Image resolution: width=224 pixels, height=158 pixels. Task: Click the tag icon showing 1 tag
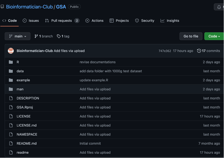(x=59, y=36)
